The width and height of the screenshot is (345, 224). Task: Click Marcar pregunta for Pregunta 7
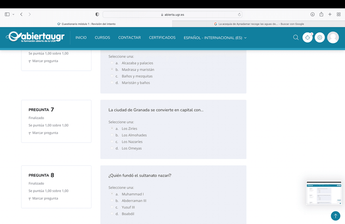pyautogui.click(x=44, y=133)
